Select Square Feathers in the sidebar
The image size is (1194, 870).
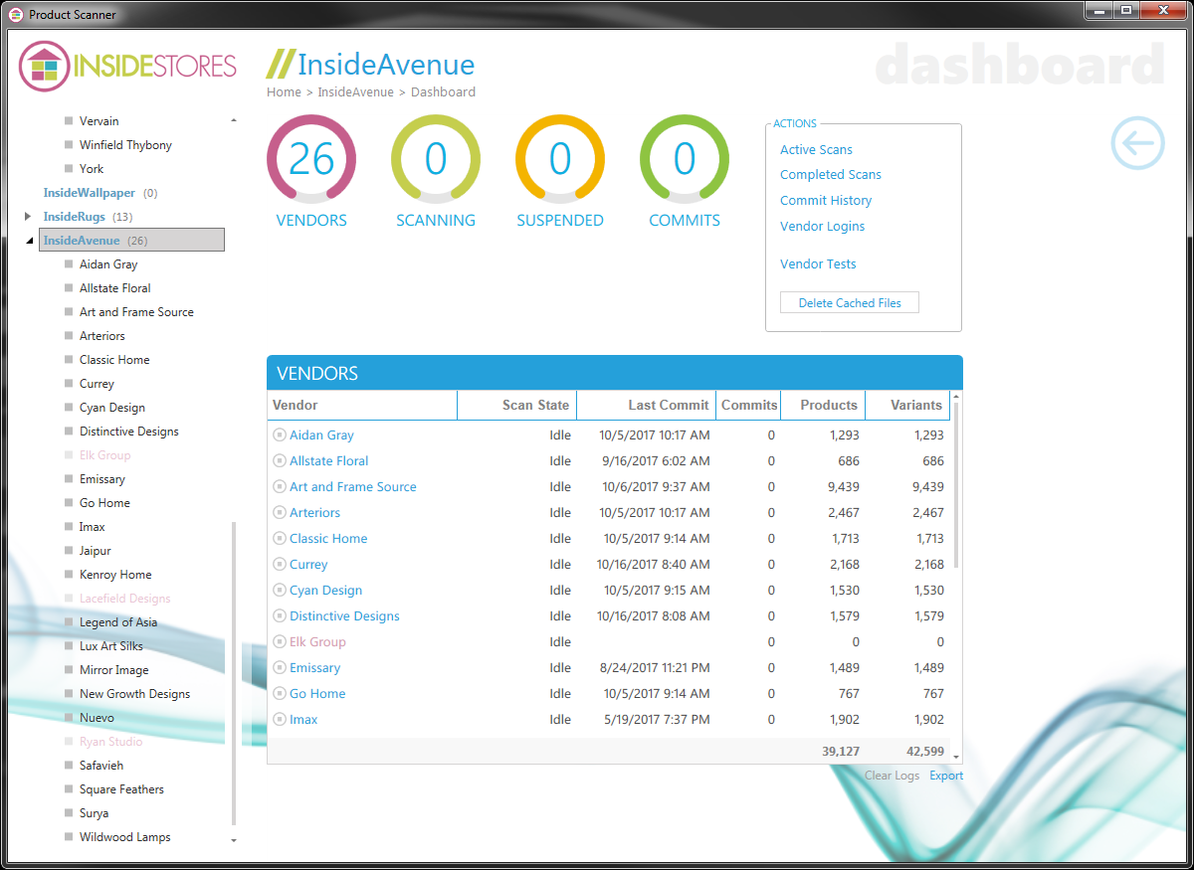(x=121, y=789)
